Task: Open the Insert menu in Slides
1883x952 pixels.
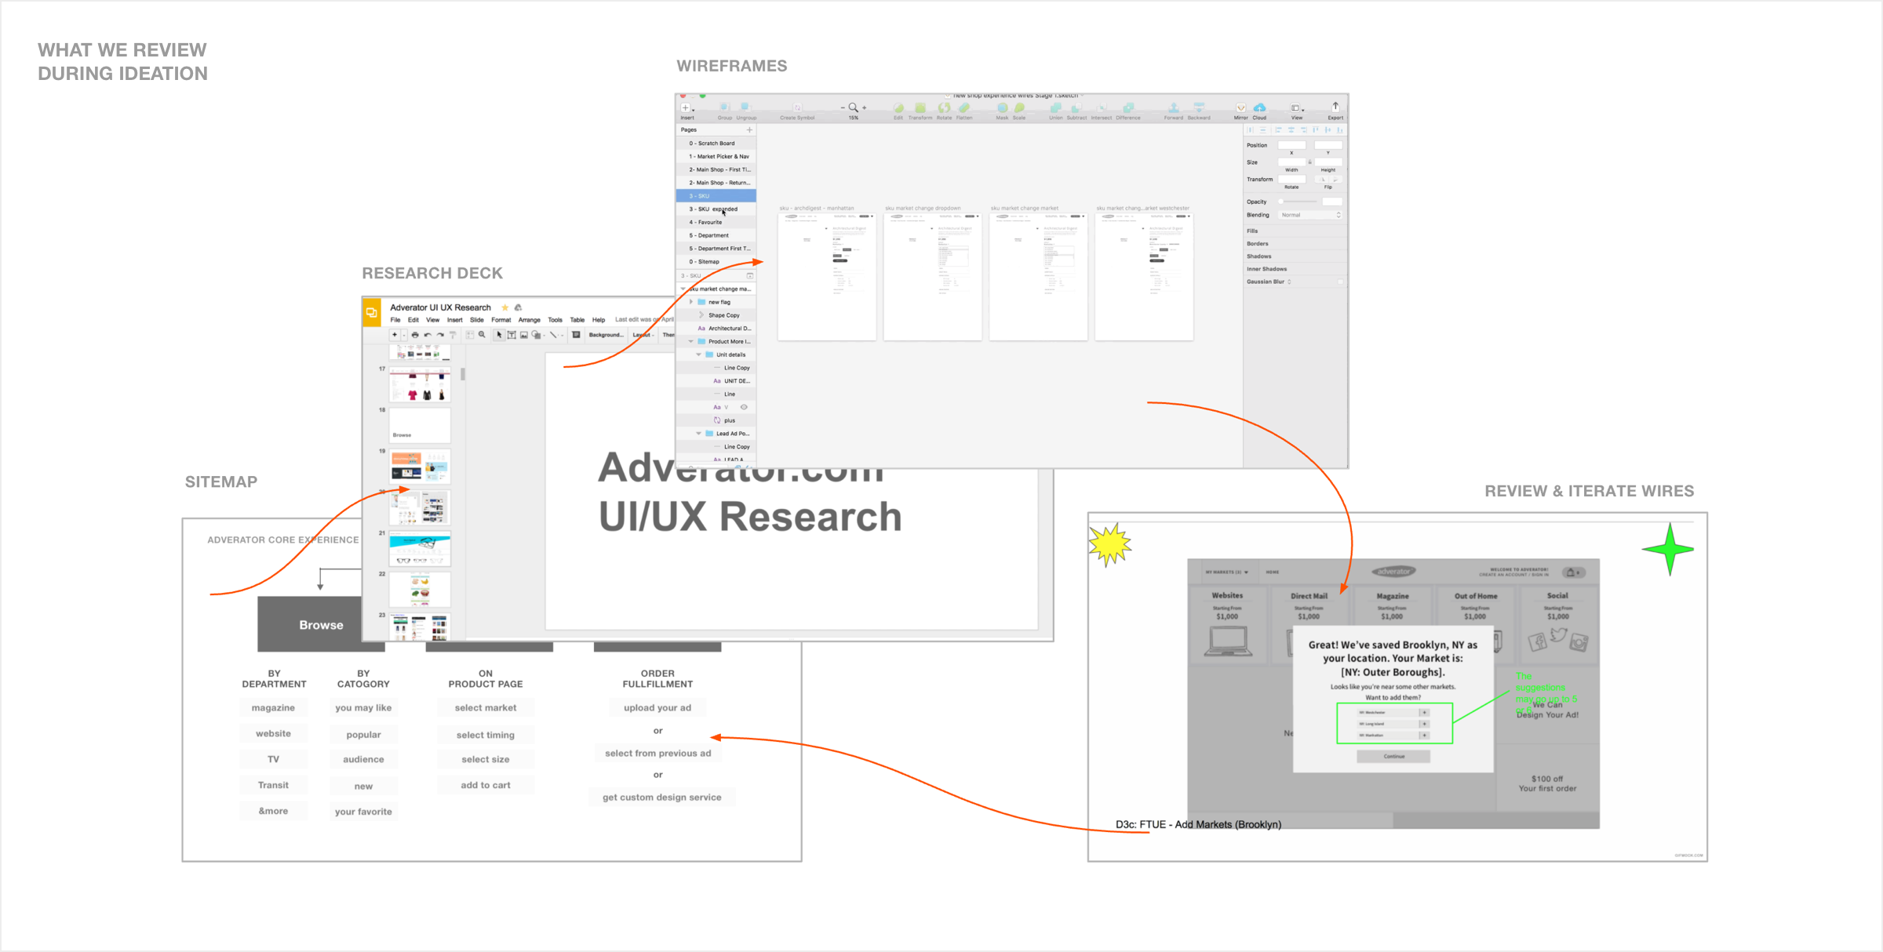Action: pyautogui.click(x=455, y=320)
